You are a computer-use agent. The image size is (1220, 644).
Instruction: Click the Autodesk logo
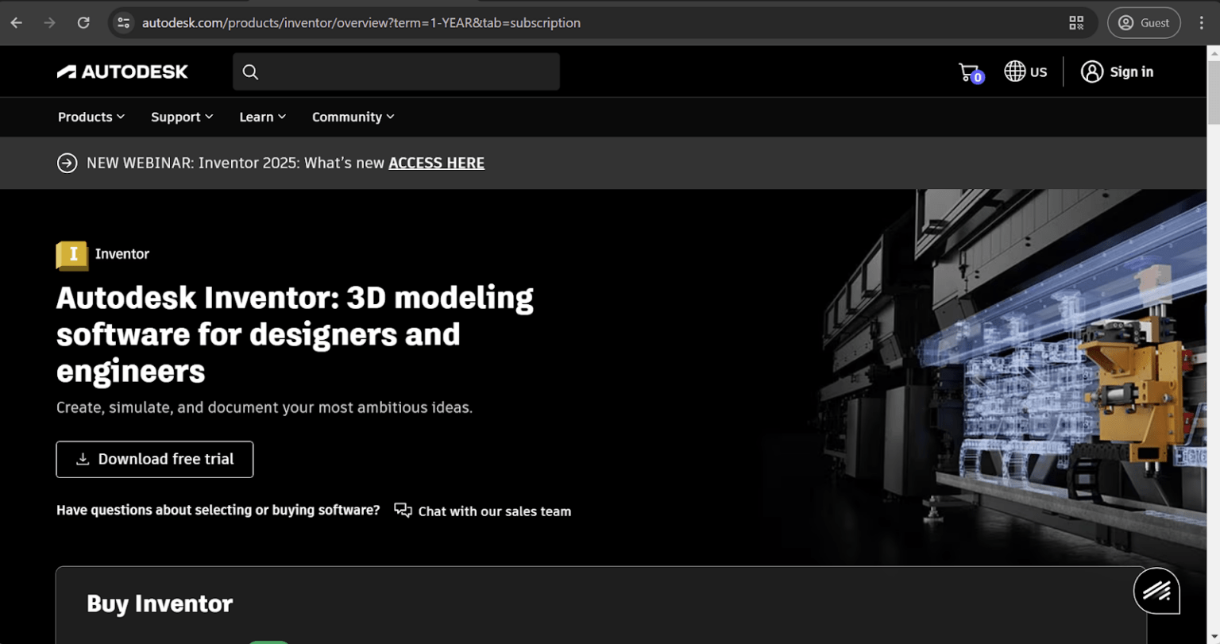pyautogui.click(x=122, y=71)
